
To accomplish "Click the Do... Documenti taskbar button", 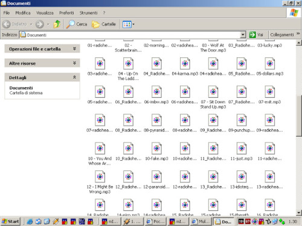I will [224, 222].
